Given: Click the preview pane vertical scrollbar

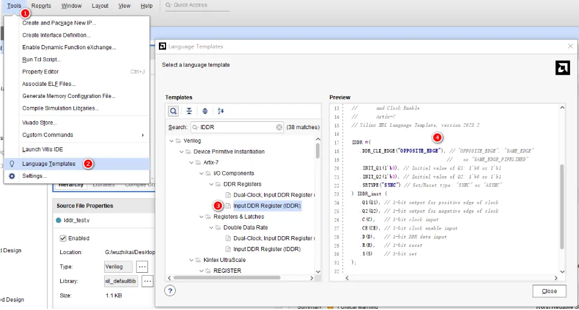Looking at the screenshot, I should click(x=562, y=207).
